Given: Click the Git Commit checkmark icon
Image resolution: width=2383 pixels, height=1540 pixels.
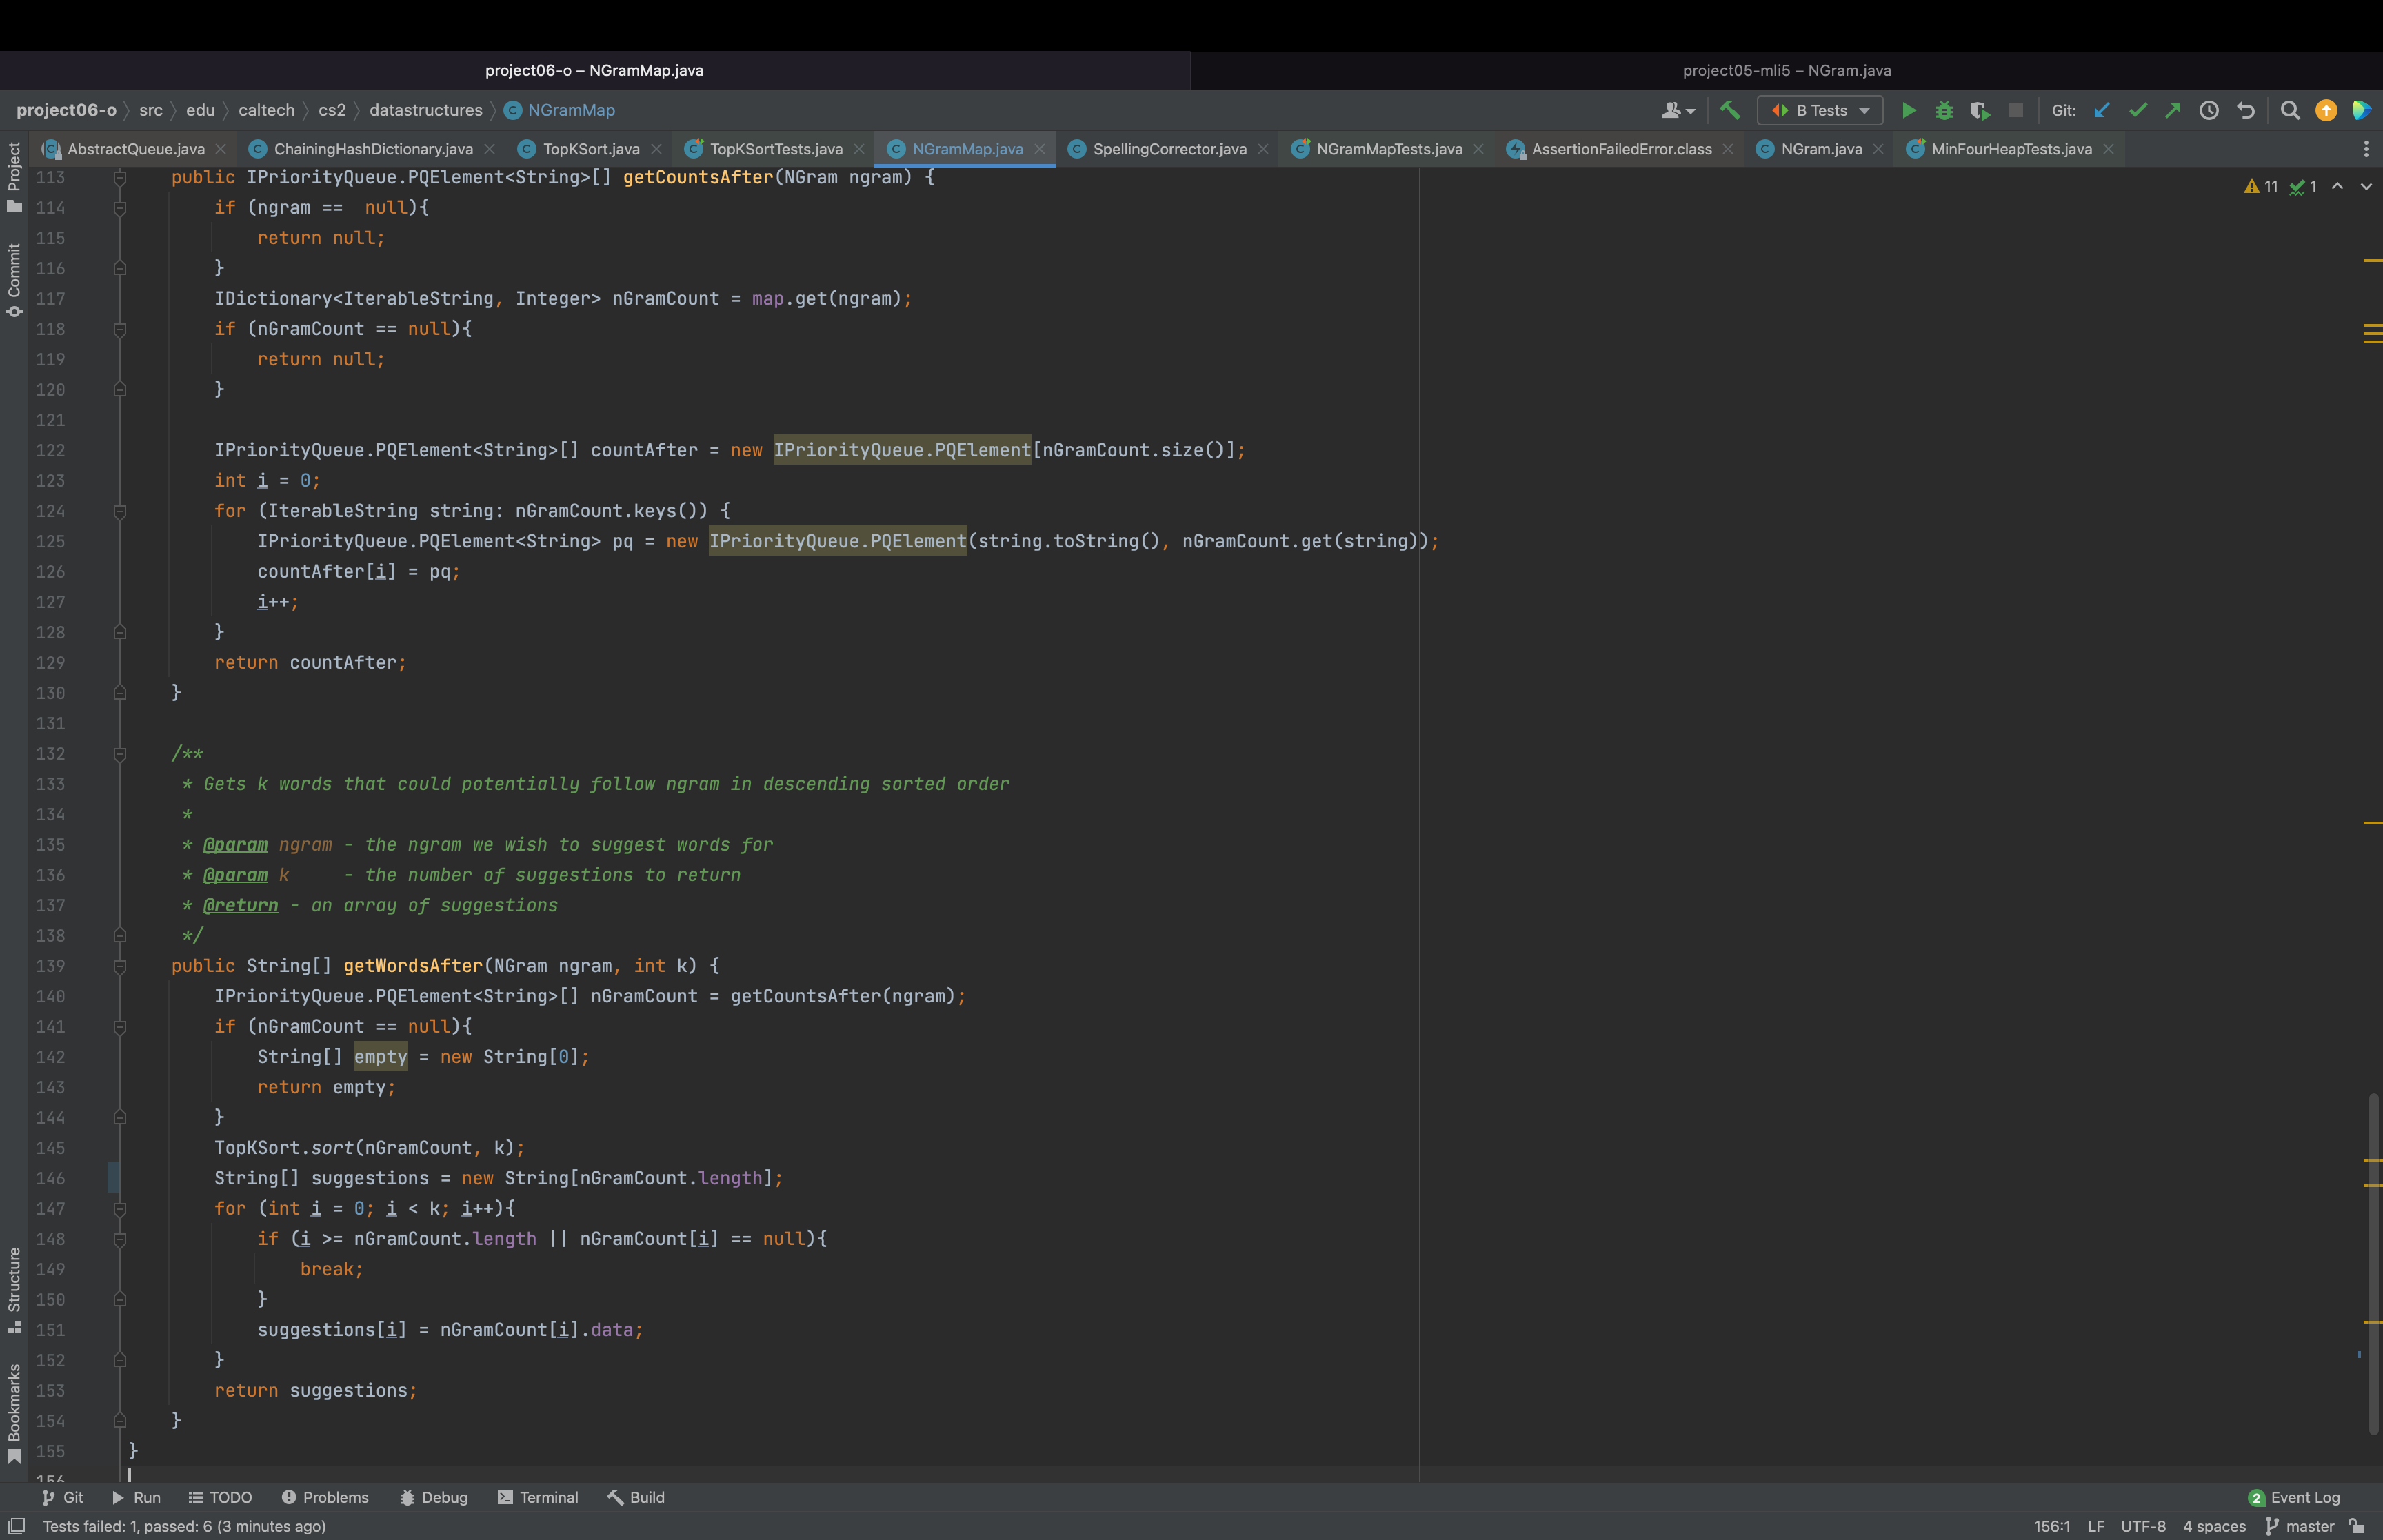Looking at the screenshot, I should pos(2138,110).
